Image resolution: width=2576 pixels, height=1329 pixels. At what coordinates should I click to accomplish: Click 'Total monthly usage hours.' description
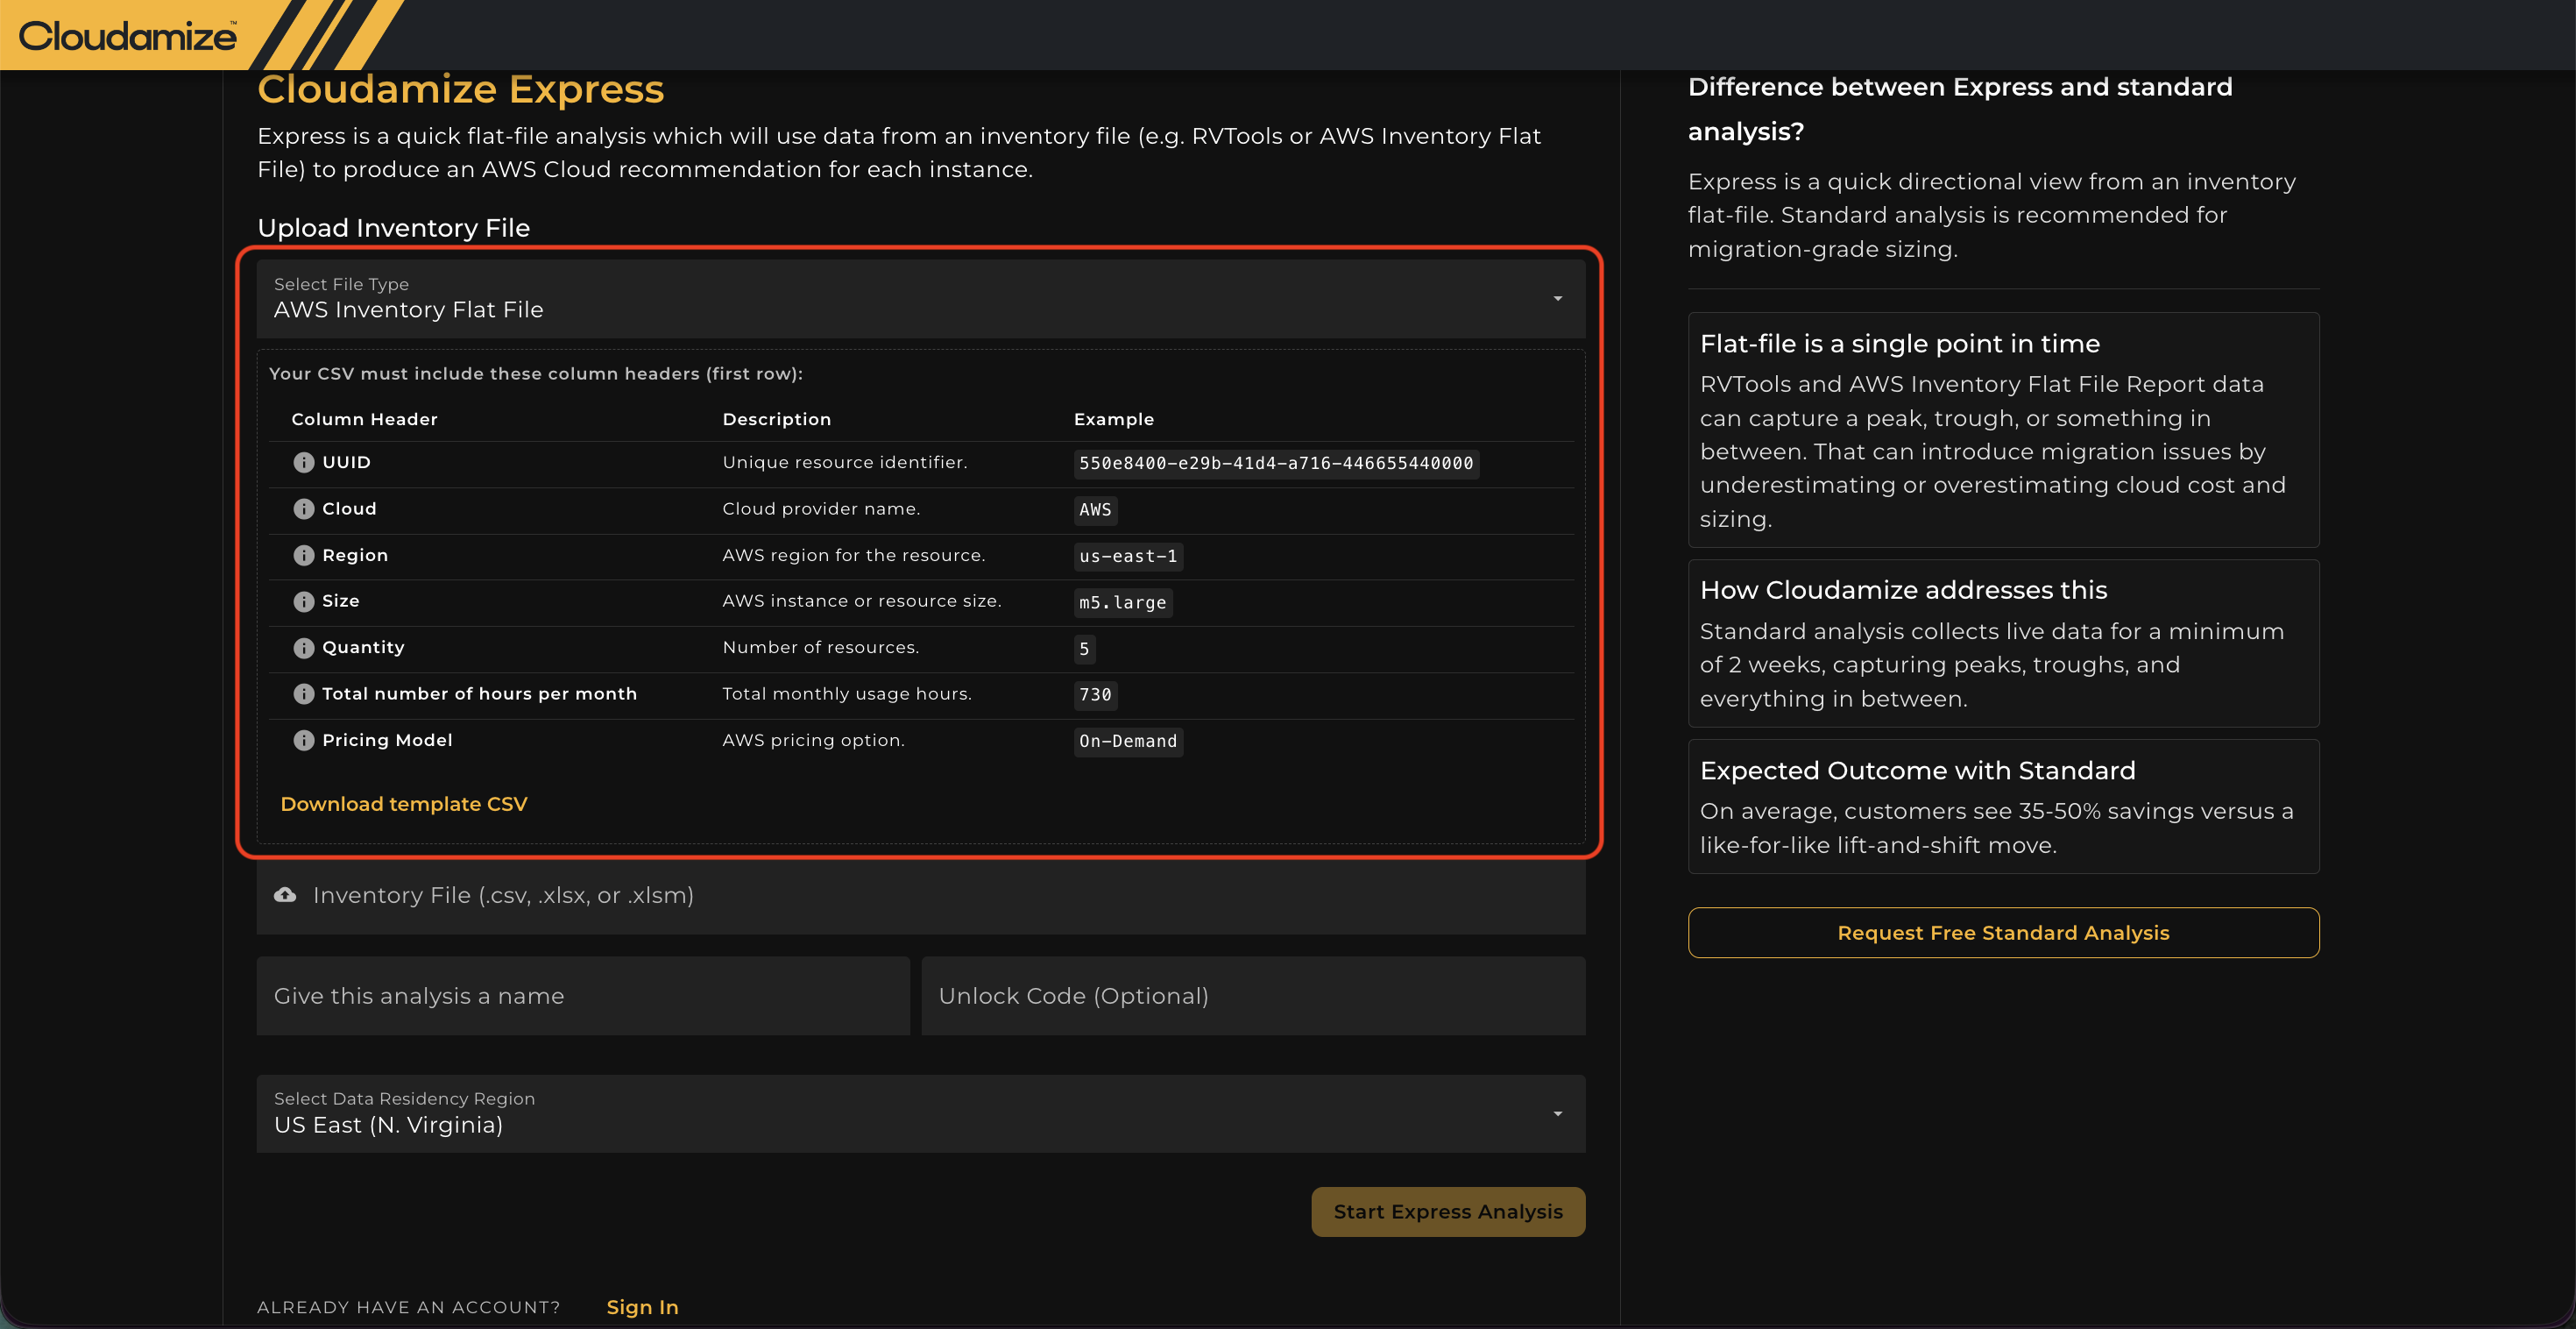tap(847, 693)
